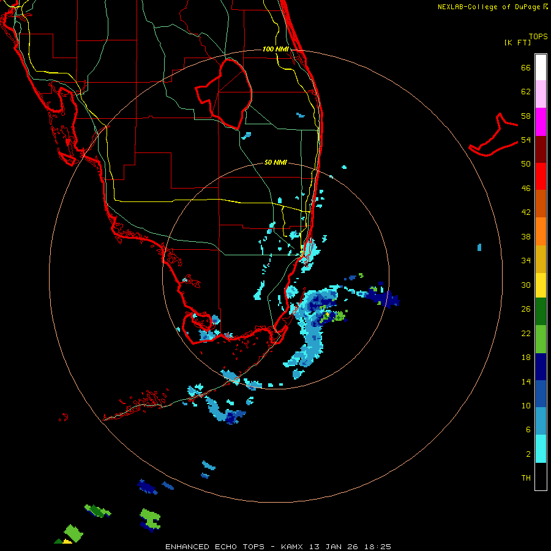Image resolution: width=551 pixels, height=551 pixels.
Task: Click the 30 value on the legend
Action: point(526,285)
